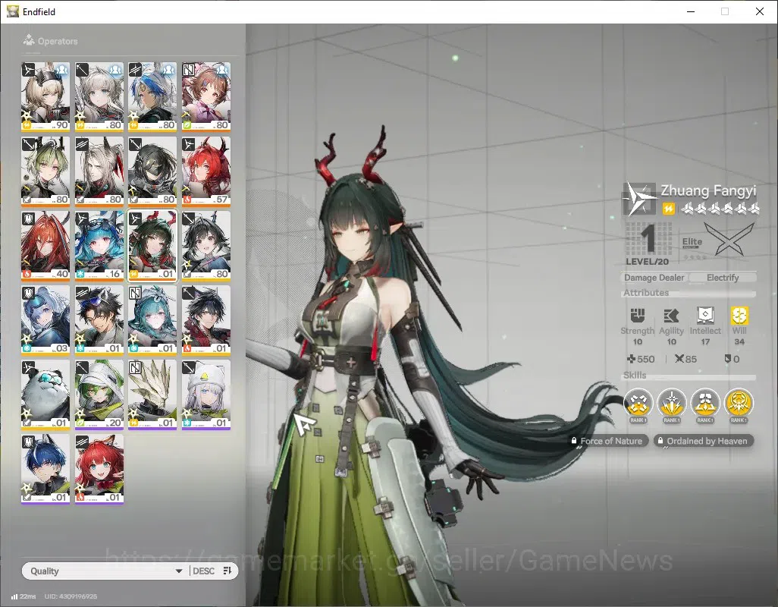Click the Damage Dealer role tag
Screen dimensions: 778x607
coord(654,278)
